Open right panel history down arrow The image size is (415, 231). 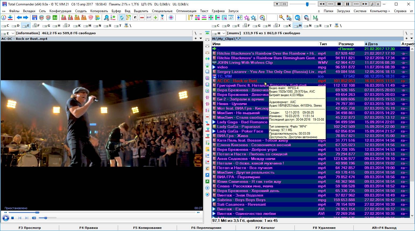click(x=412, y=38)
